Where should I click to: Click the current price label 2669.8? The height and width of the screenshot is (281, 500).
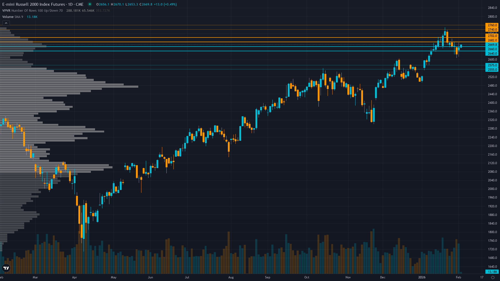pyautogui.click(x=492, y=45)
